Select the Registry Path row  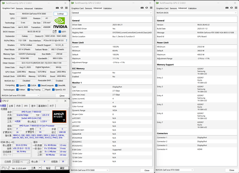click(112, 33)
